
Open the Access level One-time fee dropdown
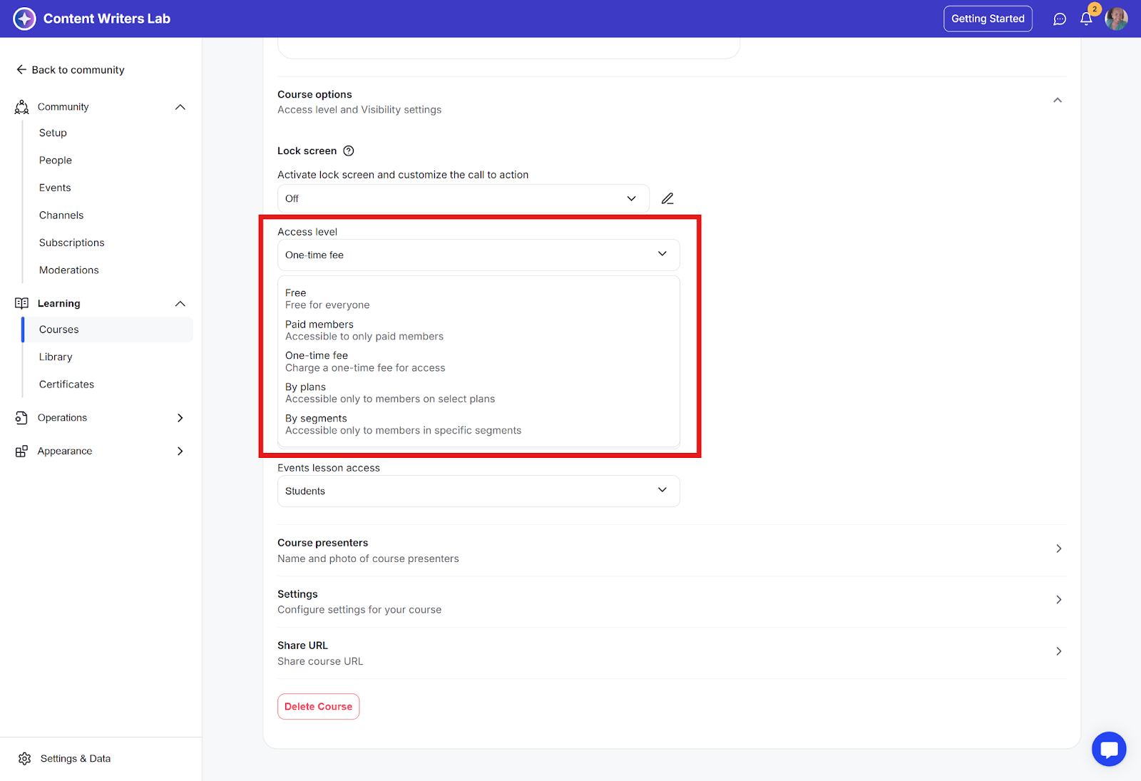pyautogui.click(x=479, y=255)
